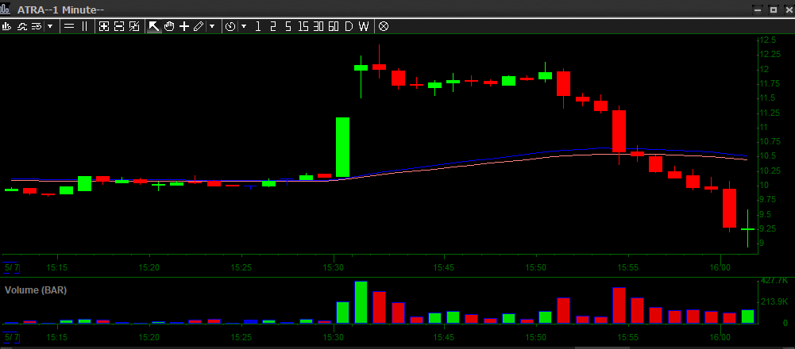Click the tall green 15:30 breakout candle
This screenshot has width=795, height=349.
343,147
